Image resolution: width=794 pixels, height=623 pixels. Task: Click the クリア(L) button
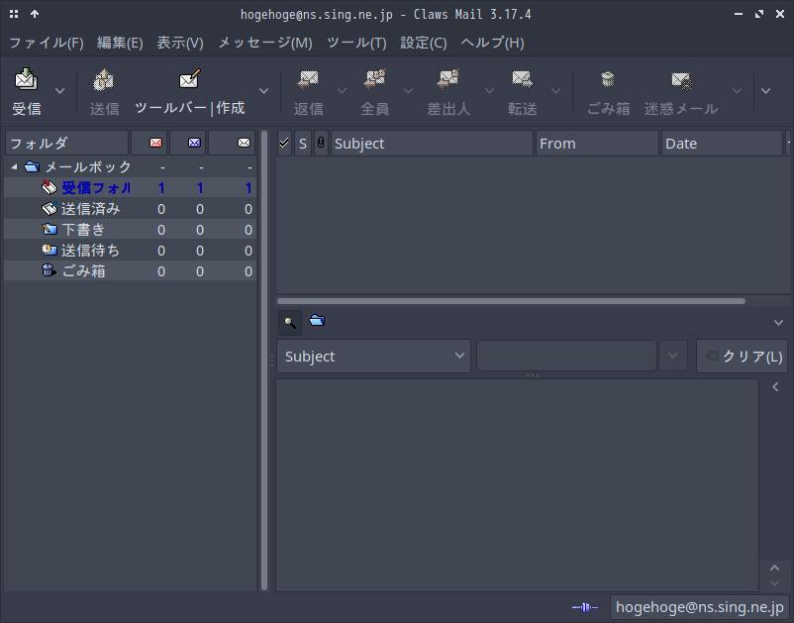(x=743, y=357)
